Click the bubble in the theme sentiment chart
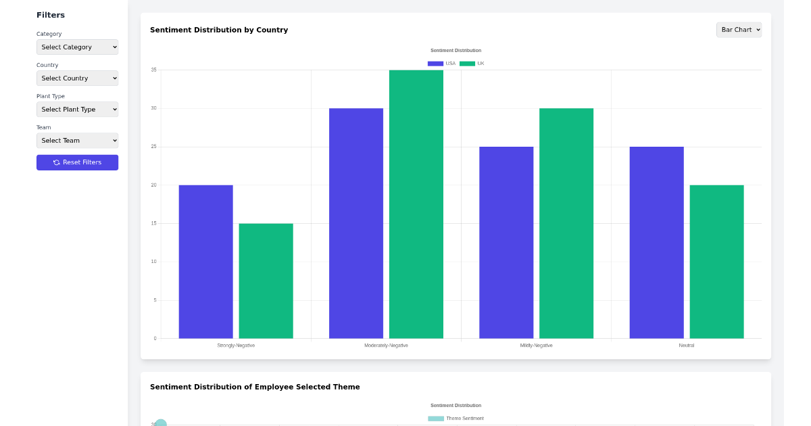The image size is (811, 426). [159, 423]
